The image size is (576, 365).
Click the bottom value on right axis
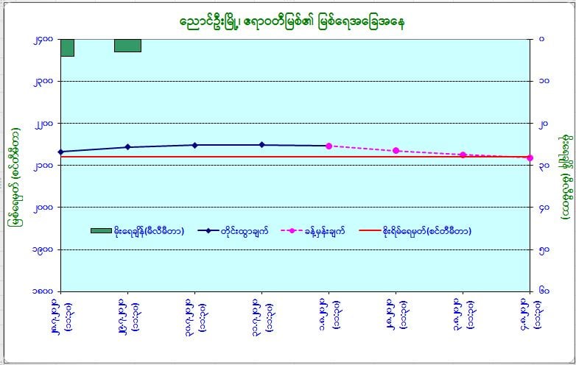pyautogui.click(x=544, y=291)
